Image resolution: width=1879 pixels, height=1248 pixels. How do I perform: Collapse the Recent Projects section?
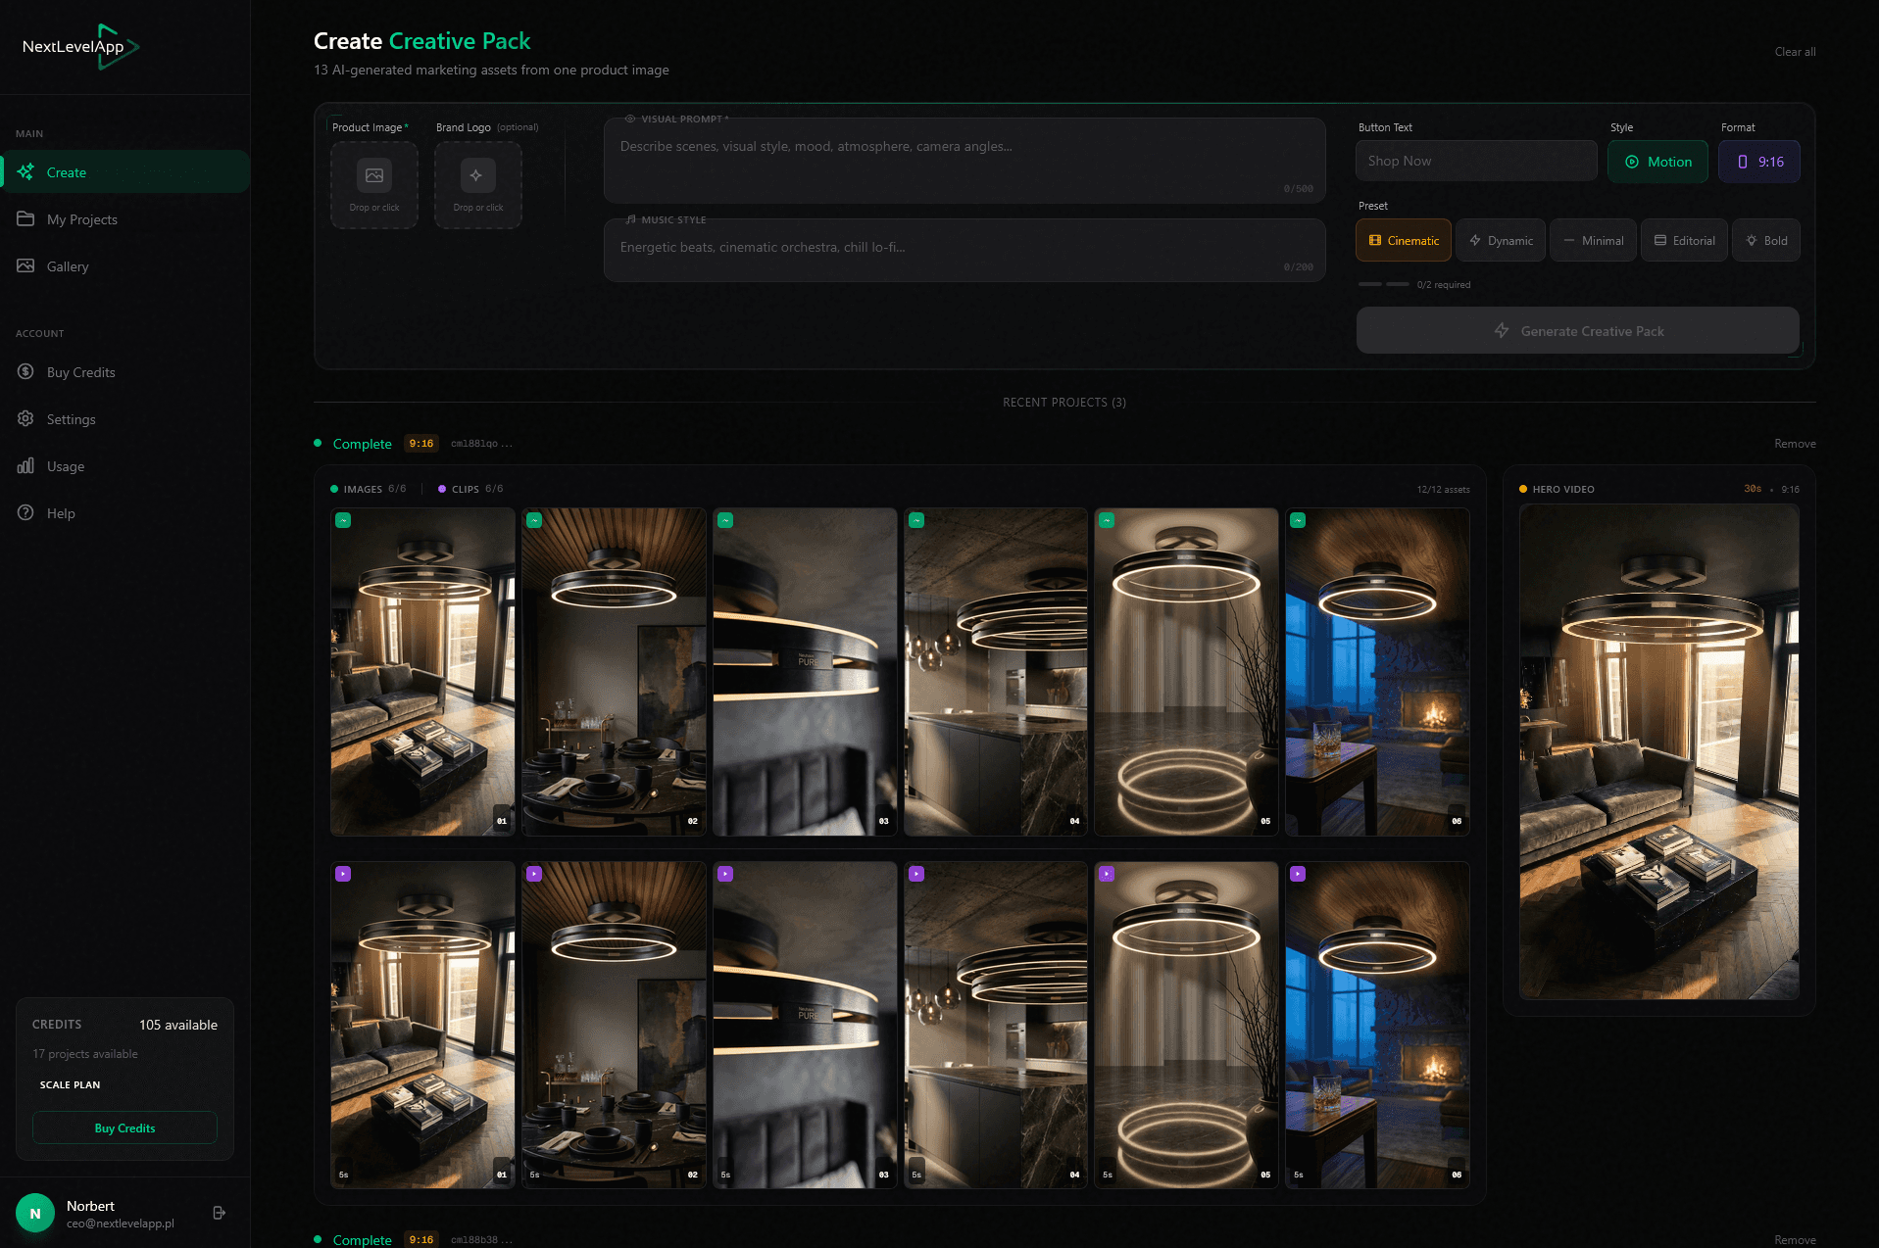[x=1063, y=402]
